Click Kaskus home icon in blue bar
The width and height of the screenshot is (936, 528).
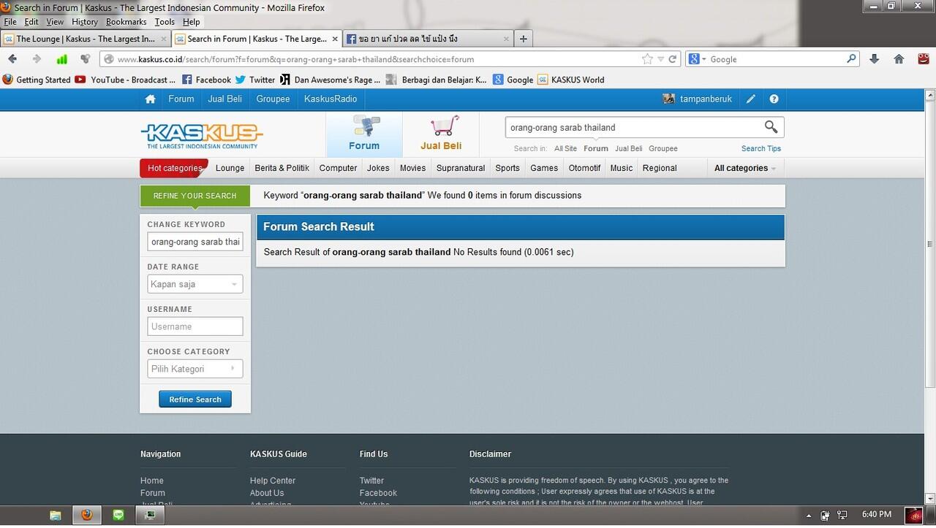(150, 99)
